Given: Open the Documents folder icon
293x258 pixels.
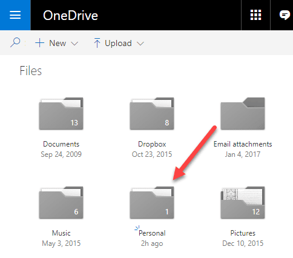Looking at the screenshot, I should point(61,114).
